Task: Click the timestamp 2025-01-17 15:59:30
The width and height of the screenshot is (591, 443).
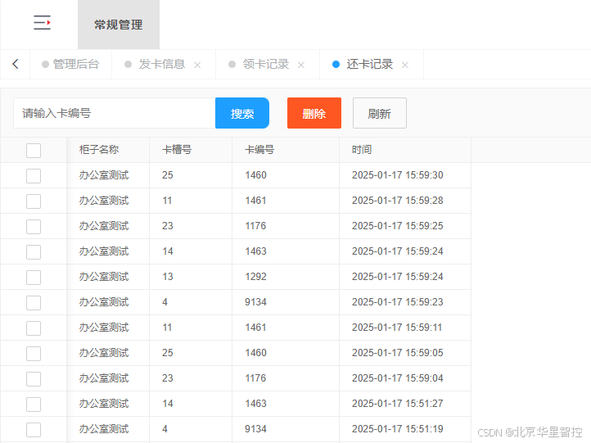Action: coord(397,175)
